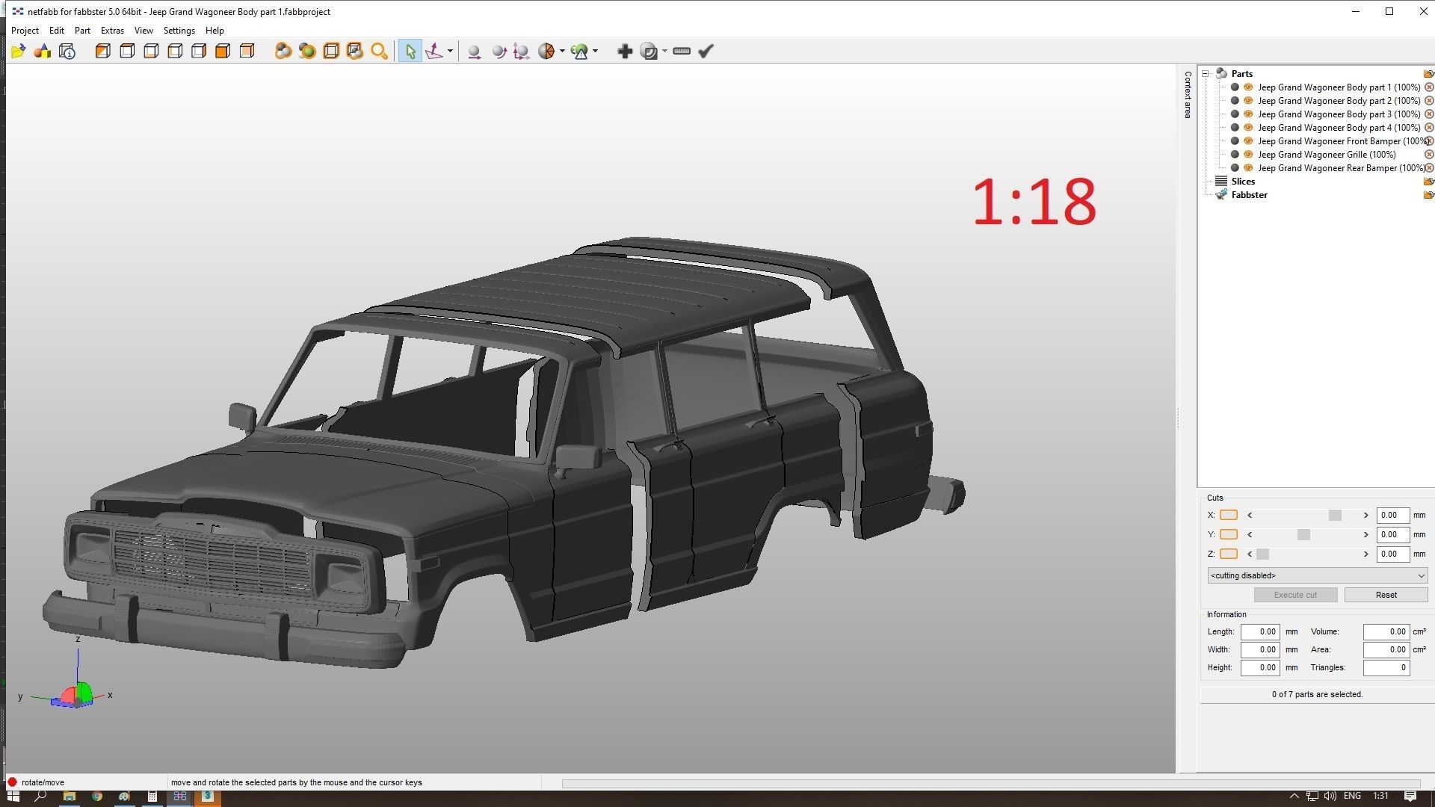This screenshot has height=807, width=1435.
Task: Open the View menu
Action: (x=143, y=31)
